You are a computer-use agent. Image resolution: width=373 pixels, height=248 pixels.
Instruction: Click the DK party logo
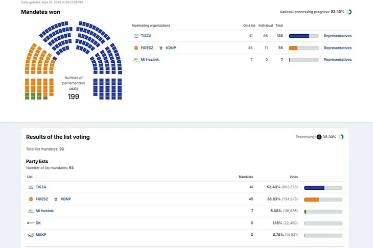coord(30,222)
